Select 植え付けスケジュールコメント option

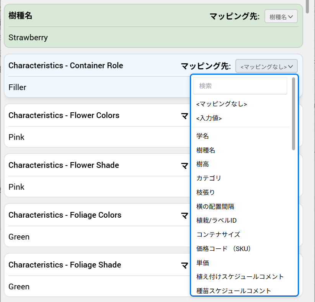tap(240, 277)
